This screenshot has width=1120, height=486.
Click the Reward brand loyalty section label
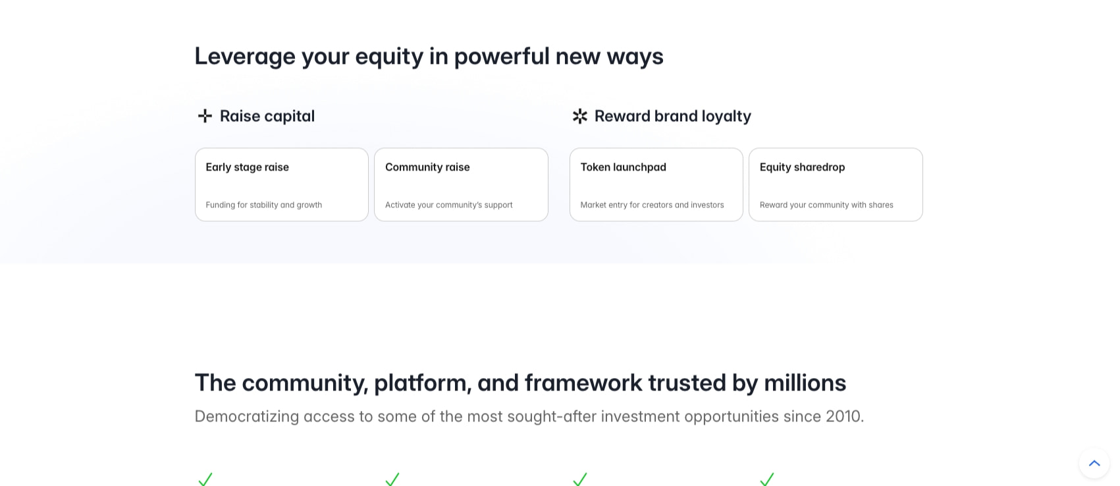(672, 116)
